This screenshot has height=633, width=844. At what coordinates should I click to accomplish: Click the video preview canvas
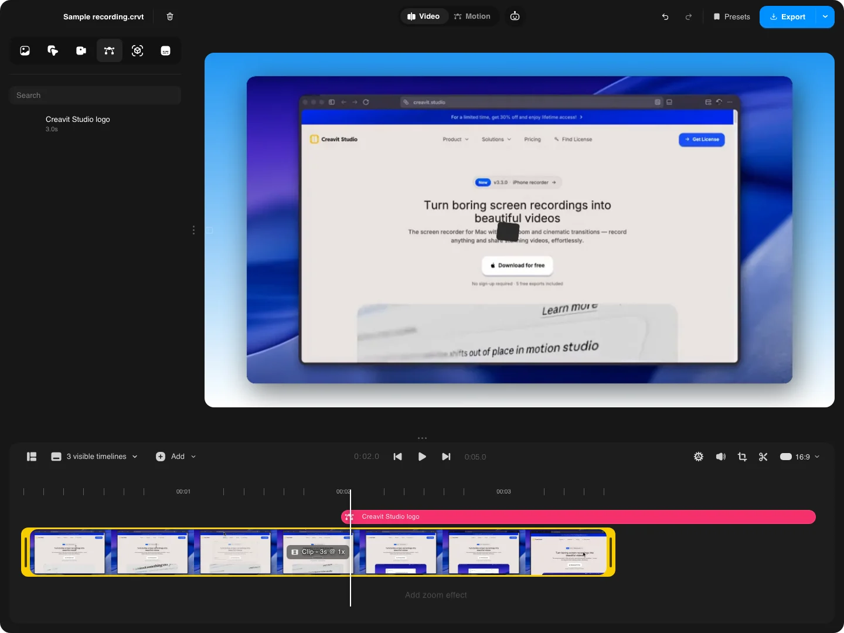(x=519, y=230)
